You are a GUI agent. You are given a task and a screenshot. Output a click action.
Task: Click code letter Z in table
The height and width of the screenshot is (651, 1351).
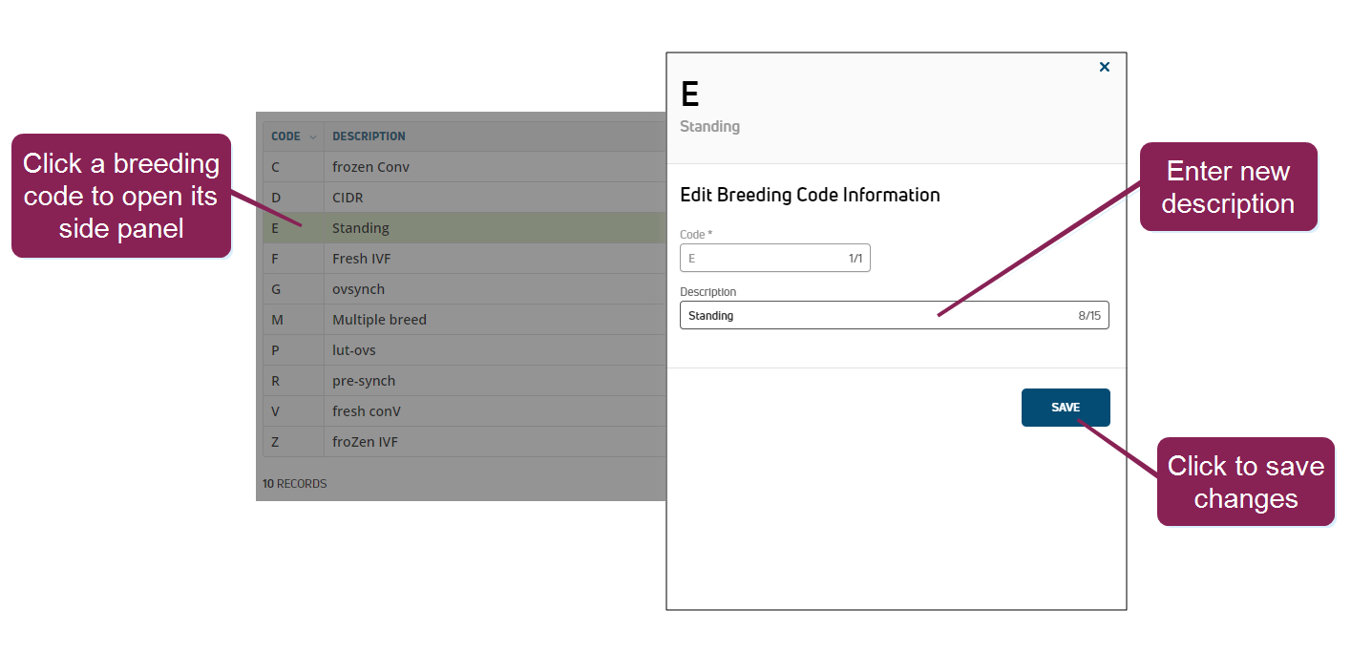point(275,442)
